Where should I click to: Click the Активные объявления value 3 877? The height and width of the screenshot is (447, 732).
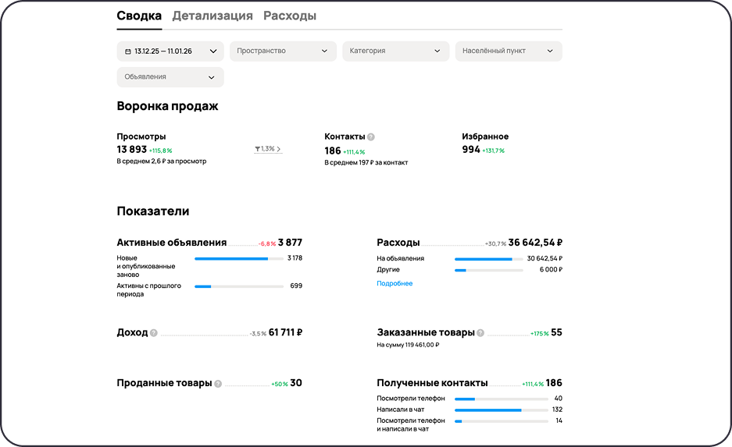[x=290, y=243]
